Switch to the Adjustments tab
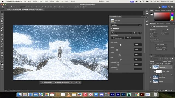This screenshot has width=175, height=98. 161,24
